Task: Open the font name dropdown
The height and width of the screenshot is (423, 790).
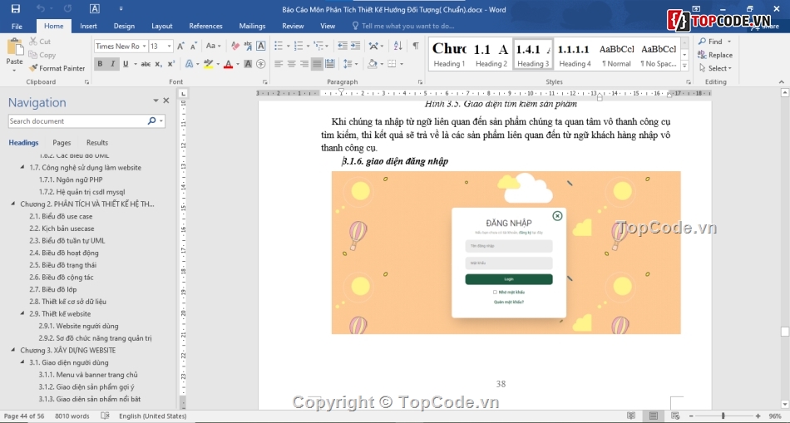Action: tap(143, 47)
